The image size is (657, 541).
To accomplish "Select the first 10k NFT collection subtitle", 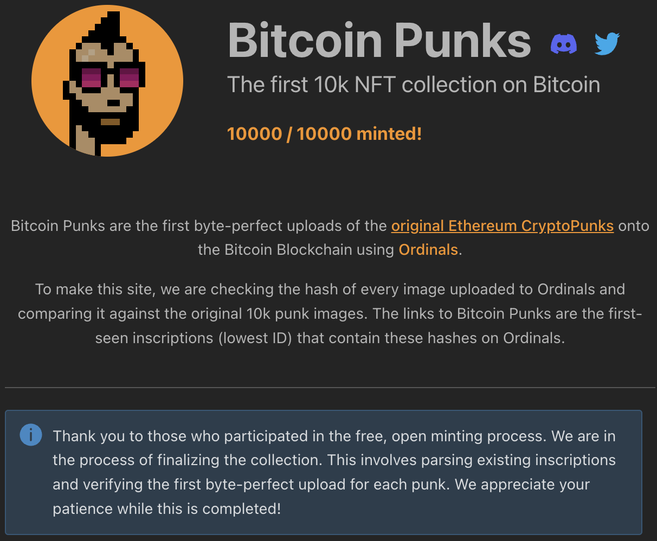I will coord(414,85).
